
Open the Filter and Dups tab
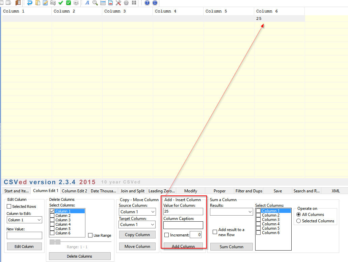pos(249,191)
